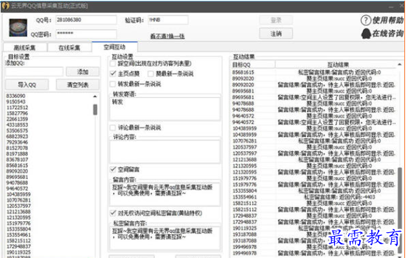Click 看不清?换一张 link

point(167,36)
